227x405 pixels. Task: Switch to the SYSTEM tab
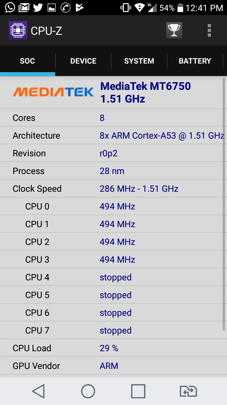[139, 61]
